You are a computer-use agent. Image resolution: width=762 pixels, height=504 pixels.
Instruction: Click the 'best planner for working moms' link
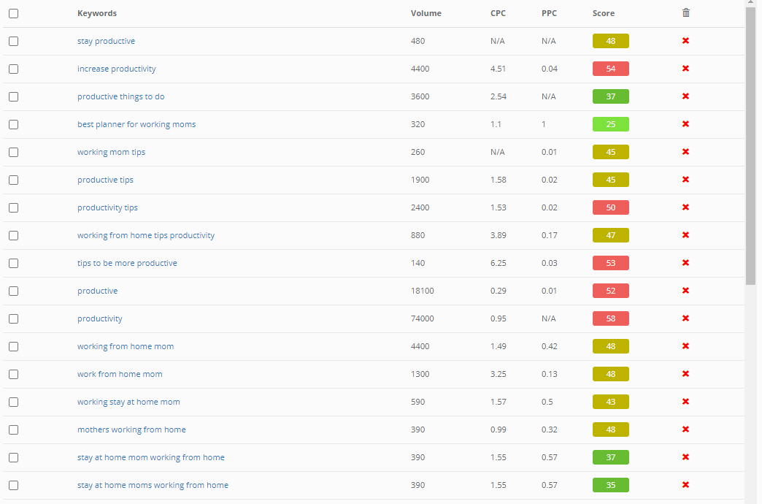point(136,124)
